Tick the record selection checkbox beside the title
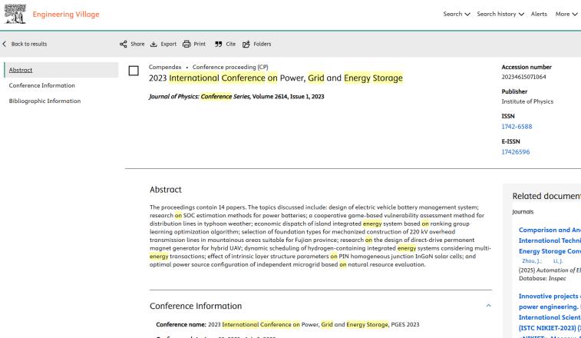 (x=134, y=71)
